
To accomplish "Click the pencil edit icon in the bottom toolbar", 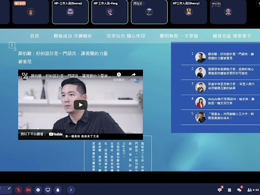I will pos(9,188).
